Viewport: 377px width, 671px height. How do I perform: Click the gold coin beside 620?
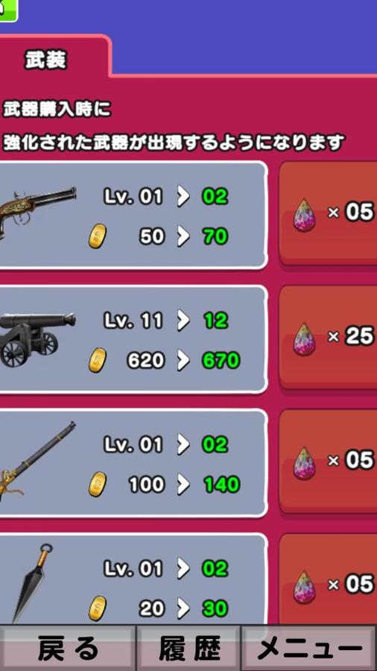click(98, 360)
